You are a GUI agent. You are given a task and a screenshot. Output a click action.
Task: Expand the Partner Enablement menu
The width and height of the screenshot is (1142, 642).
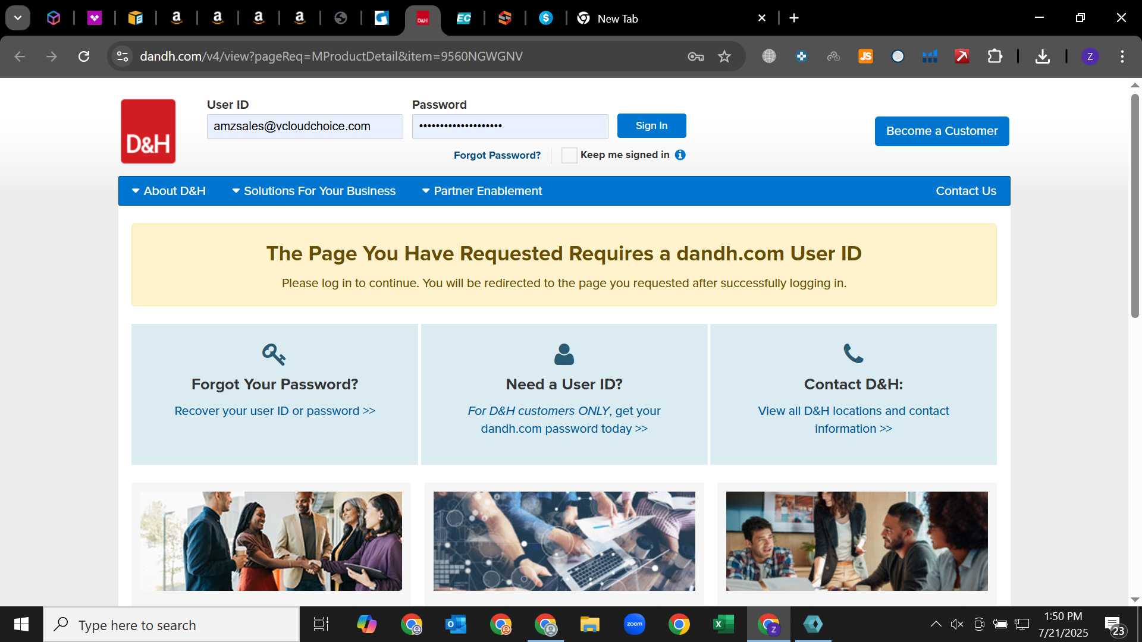[482, 191]
